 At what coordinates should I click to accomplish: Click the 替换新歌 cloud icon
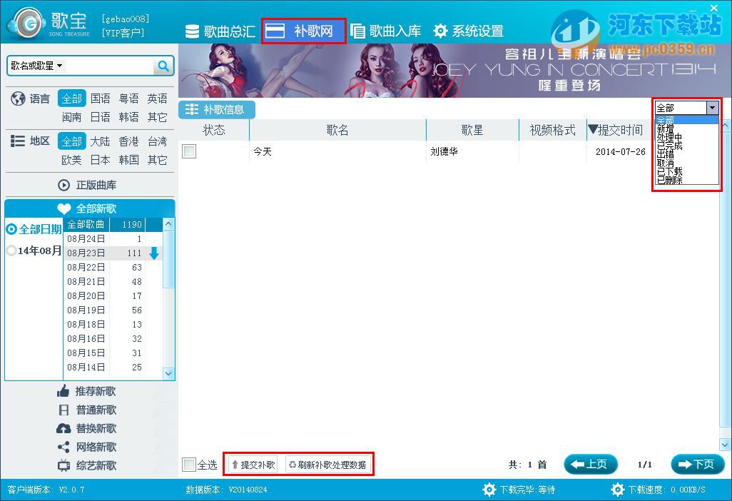click(x=64, y=427)
